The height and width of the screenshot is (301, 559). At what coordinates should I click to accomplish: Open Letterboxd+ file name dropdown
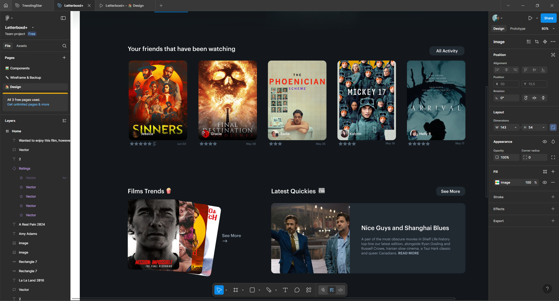tap(33, 27)
